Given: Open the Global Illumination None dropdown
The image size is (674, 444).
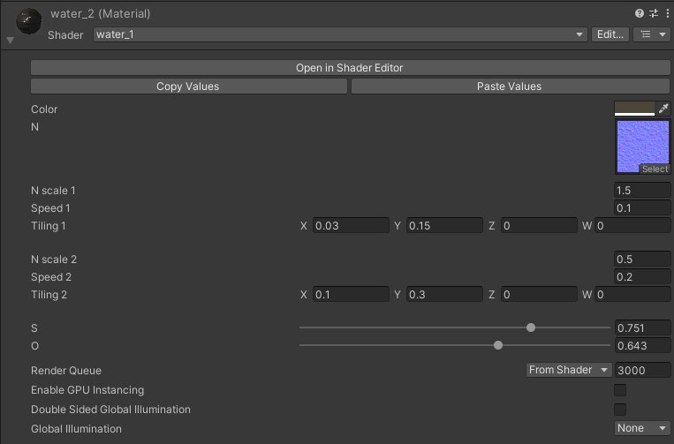Looking at the screenshot, I should pos(642,428).
